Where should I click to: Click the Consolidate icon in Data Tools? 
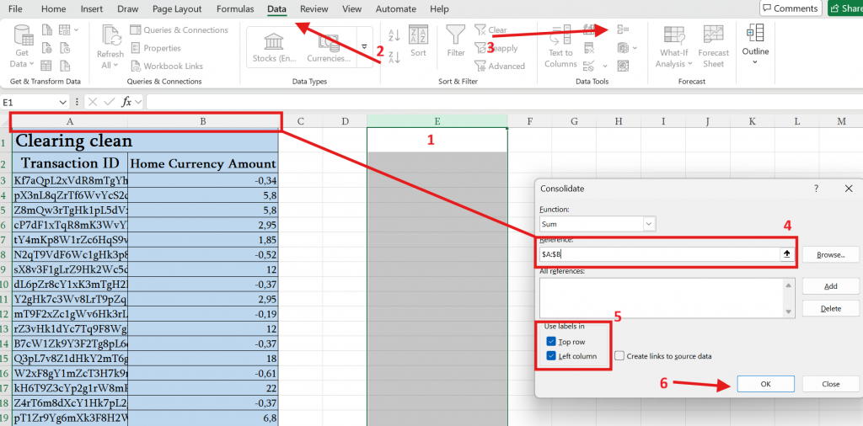pyautogui.click(x=623, y=29)
